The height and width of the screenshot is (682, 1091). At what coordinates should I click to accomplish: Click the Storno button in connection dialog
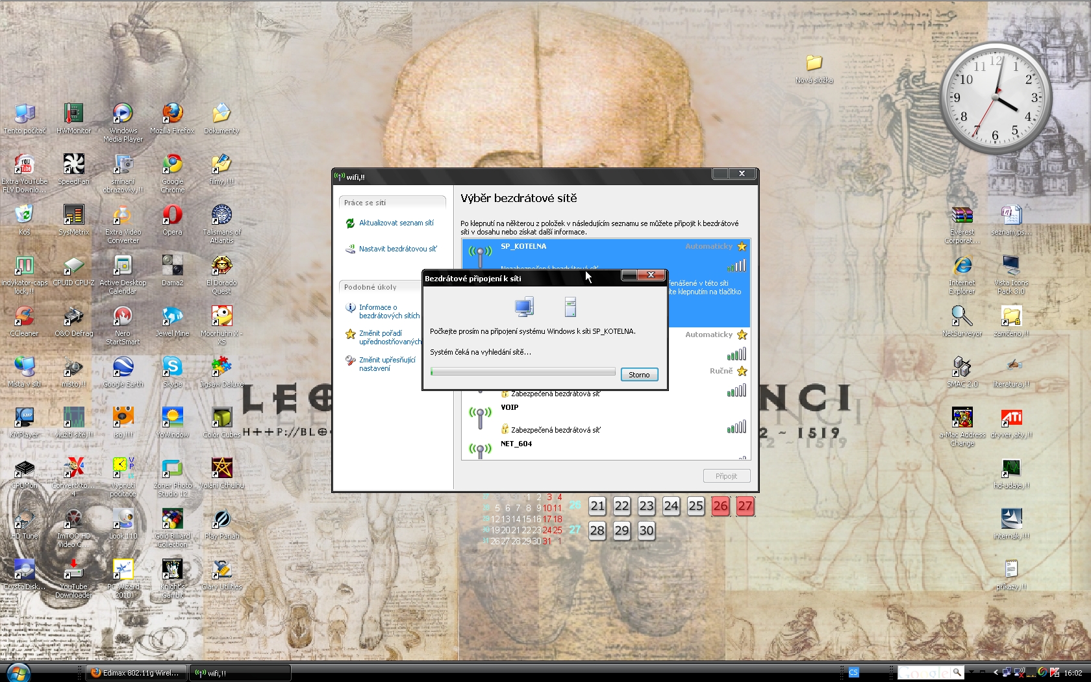[639, 375]
